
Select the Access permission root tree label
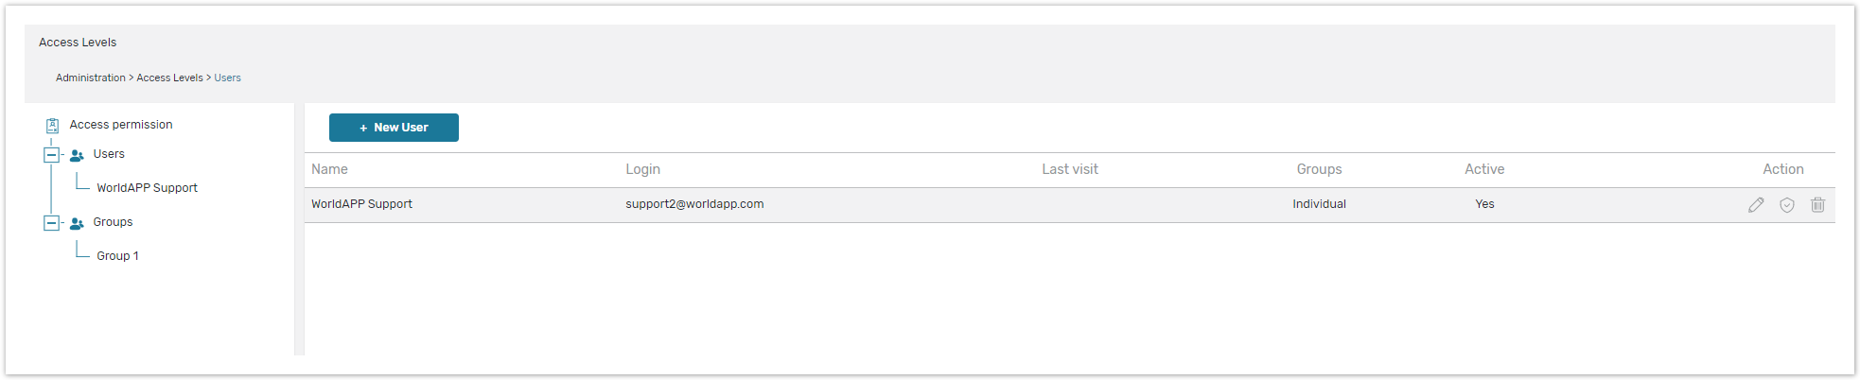coord(121,125)
